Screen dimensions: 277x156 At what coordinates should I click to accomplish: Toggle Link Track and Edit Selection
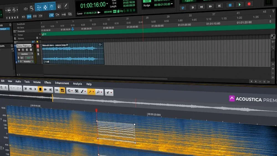pyautogui.click(x=35, y=16)
